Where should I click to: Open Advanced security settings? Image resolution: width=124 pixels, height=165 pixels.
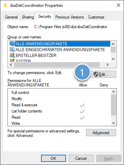[x=101, y=133]
